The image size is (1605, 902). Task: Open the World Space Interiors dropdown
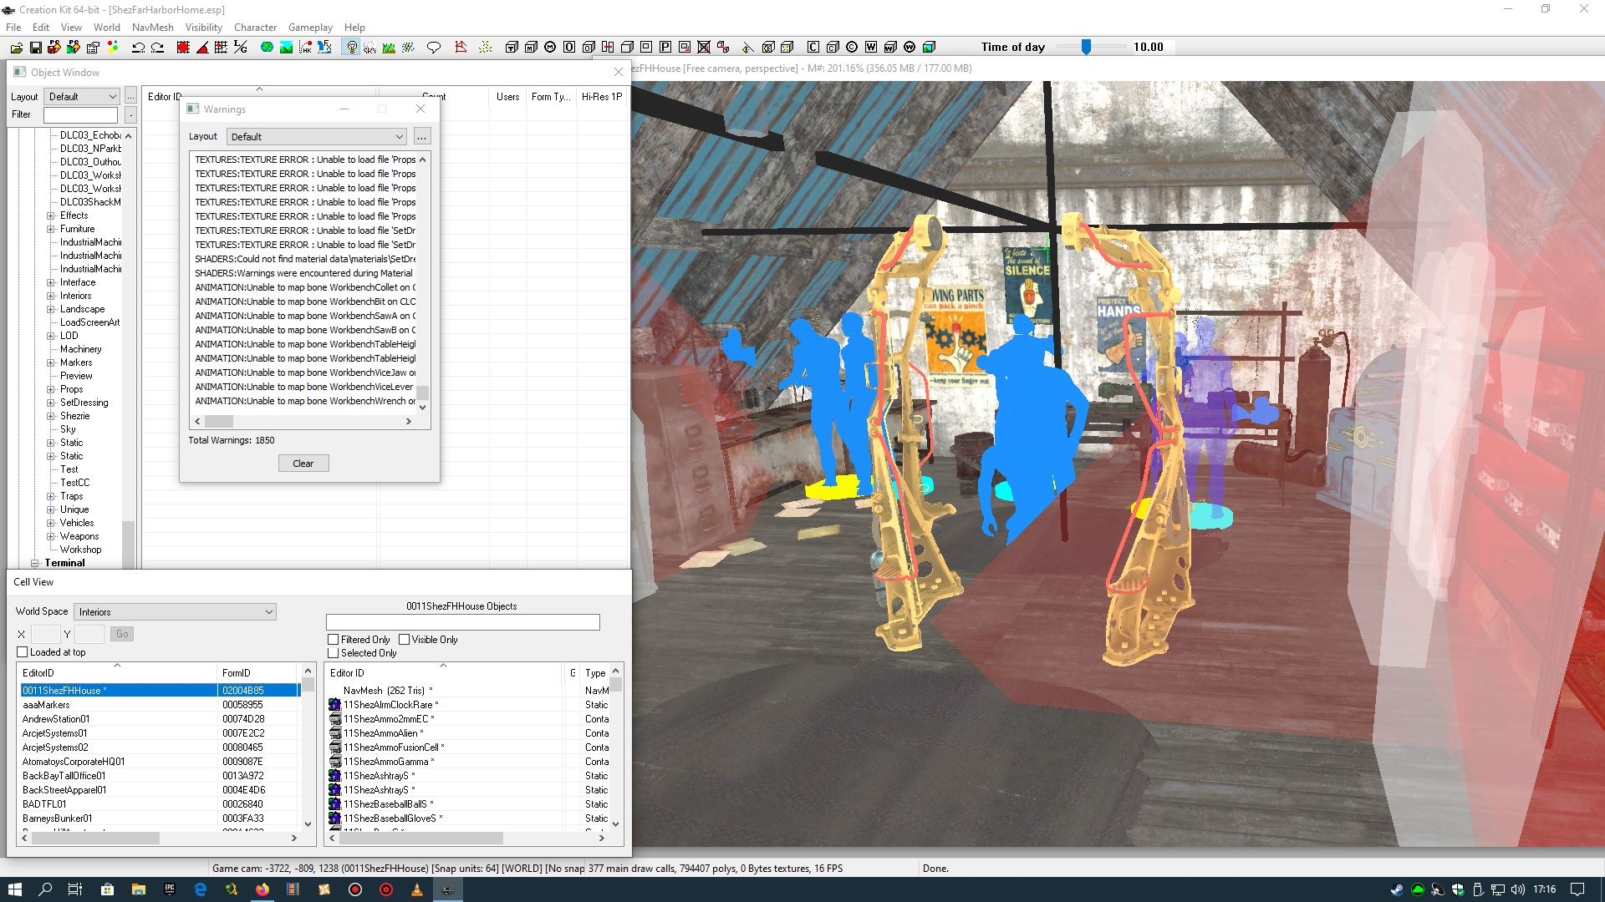pyautogui.click(x=176, y=612)
